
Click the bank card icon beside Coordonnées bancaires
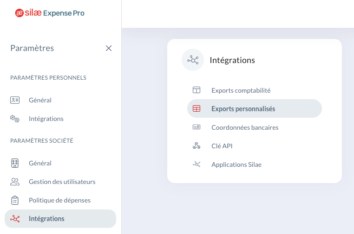coord(197,127)
